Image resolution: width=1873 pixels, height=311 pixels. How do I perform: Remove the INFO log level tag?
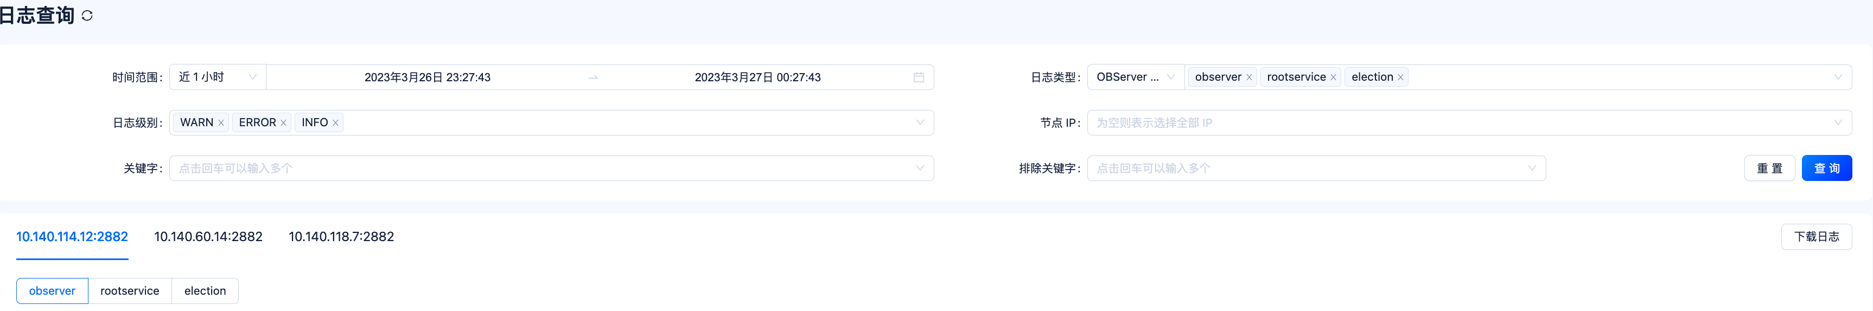(335, 123)
